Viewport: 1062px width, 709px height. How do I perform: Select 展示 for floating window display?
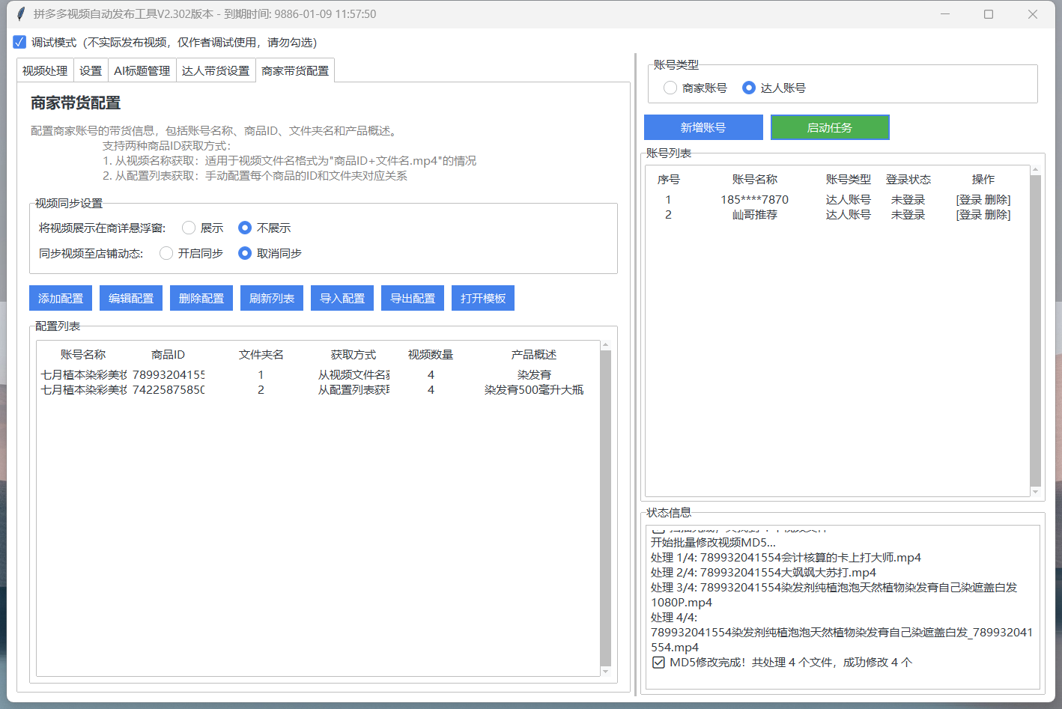click(x=189, y=228)
